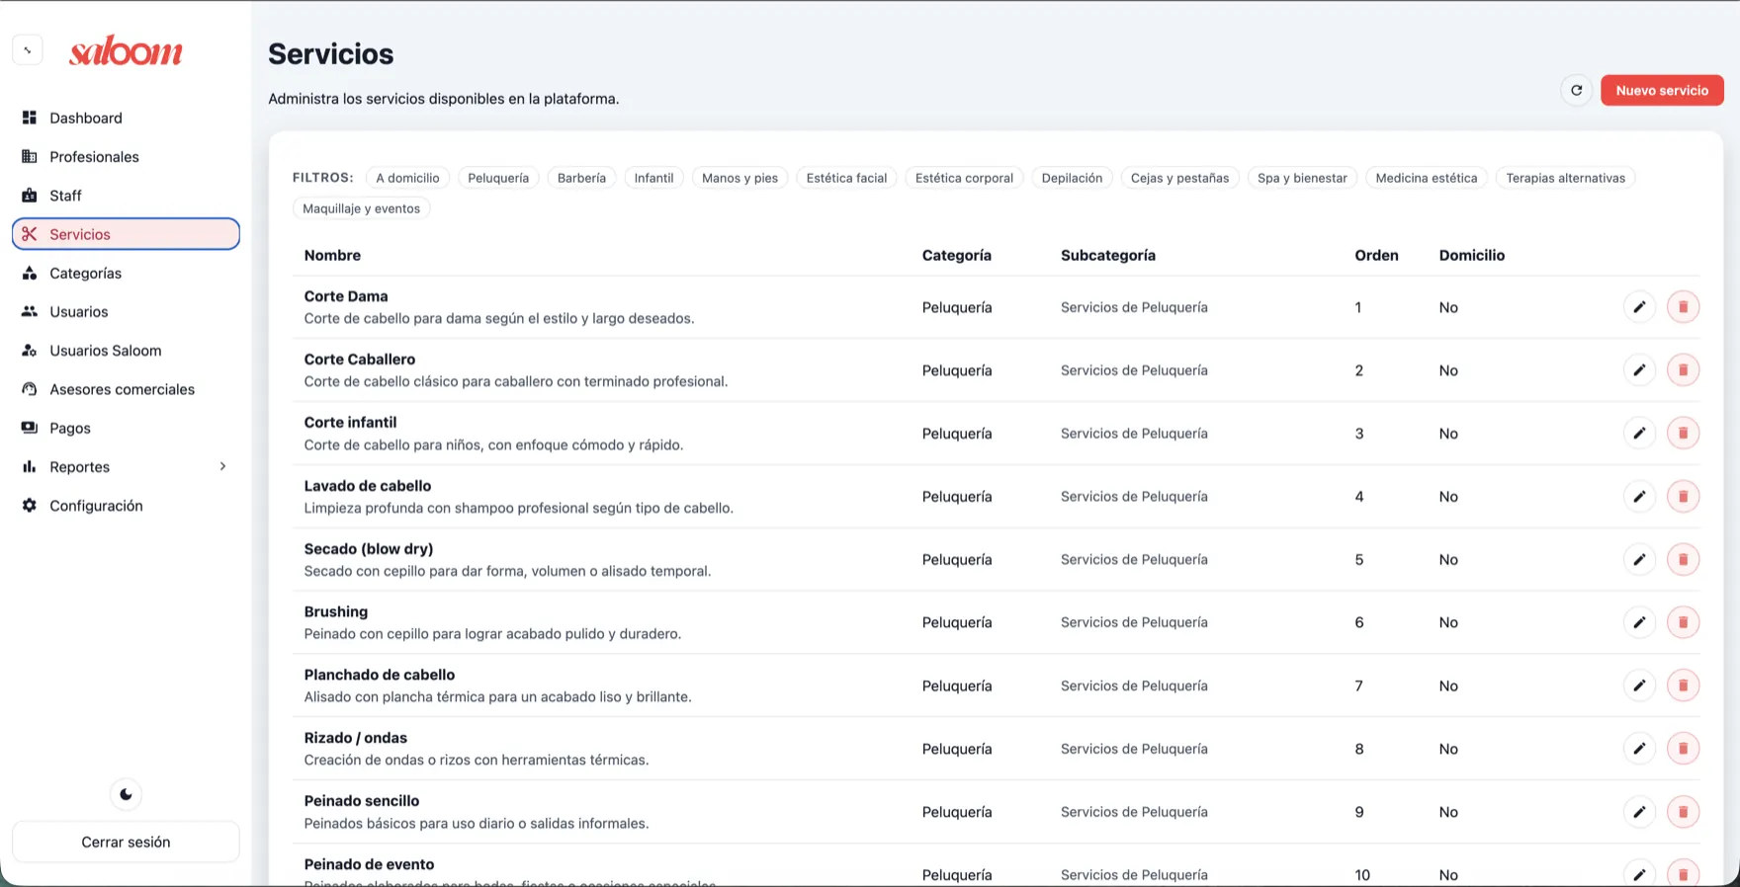1740x887 pixels.
Task: Open Categorías in the sidebar
Action: point(126,273)
